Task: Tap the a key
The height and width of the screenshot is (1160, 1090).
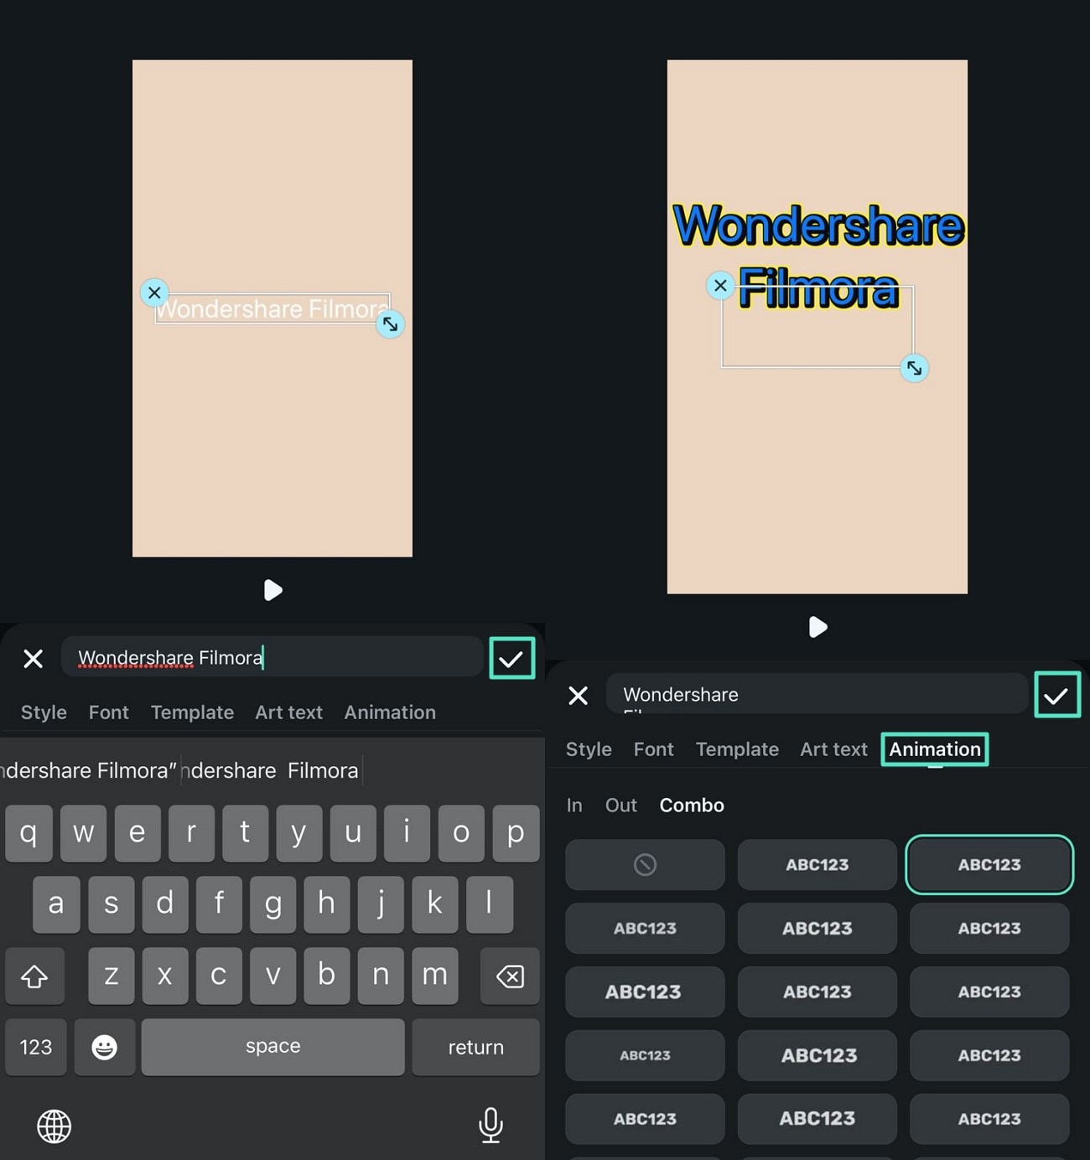Action: coord(56,904)
